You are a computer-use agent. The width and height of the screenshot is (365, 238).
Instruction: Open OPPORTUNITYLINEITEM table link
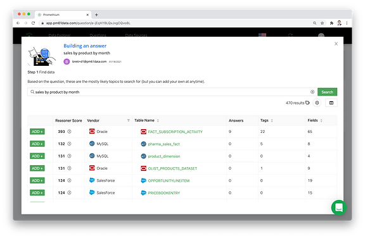[169, 180]
